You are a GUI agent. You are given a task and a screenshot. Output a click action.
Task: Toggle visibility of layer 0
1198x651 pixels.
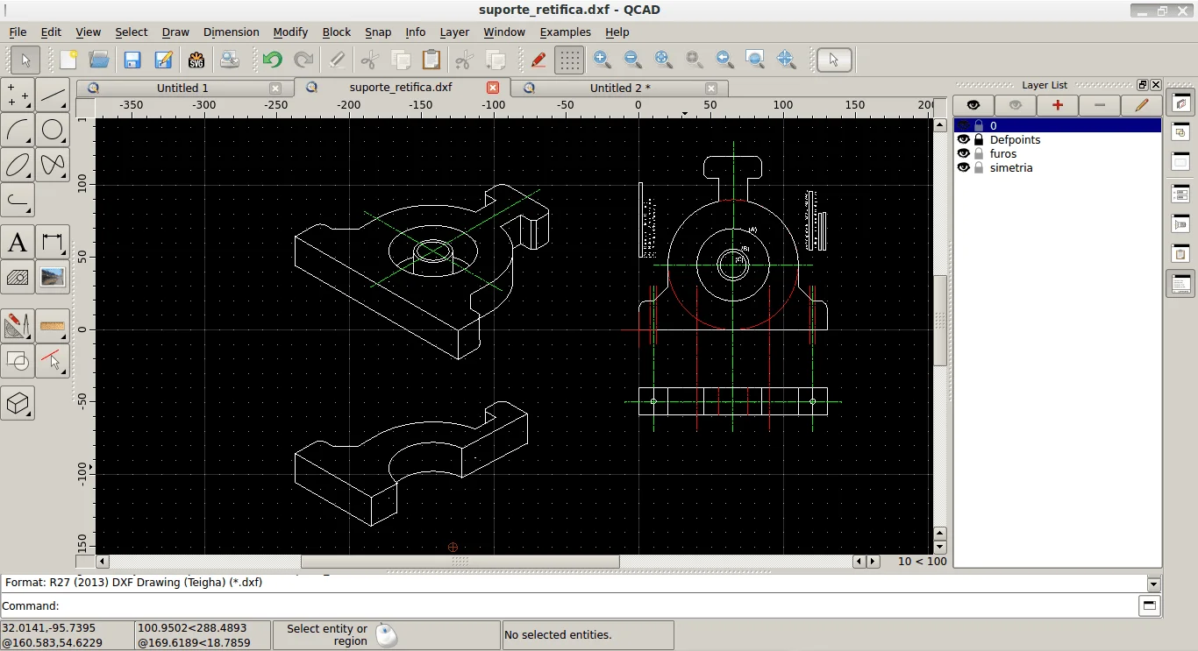[x=964, y=126]
